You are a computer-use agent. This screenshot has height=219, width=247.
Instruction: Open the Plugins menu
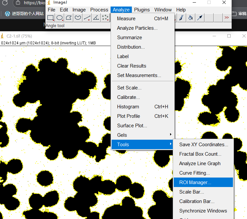[x=142, y=10]
